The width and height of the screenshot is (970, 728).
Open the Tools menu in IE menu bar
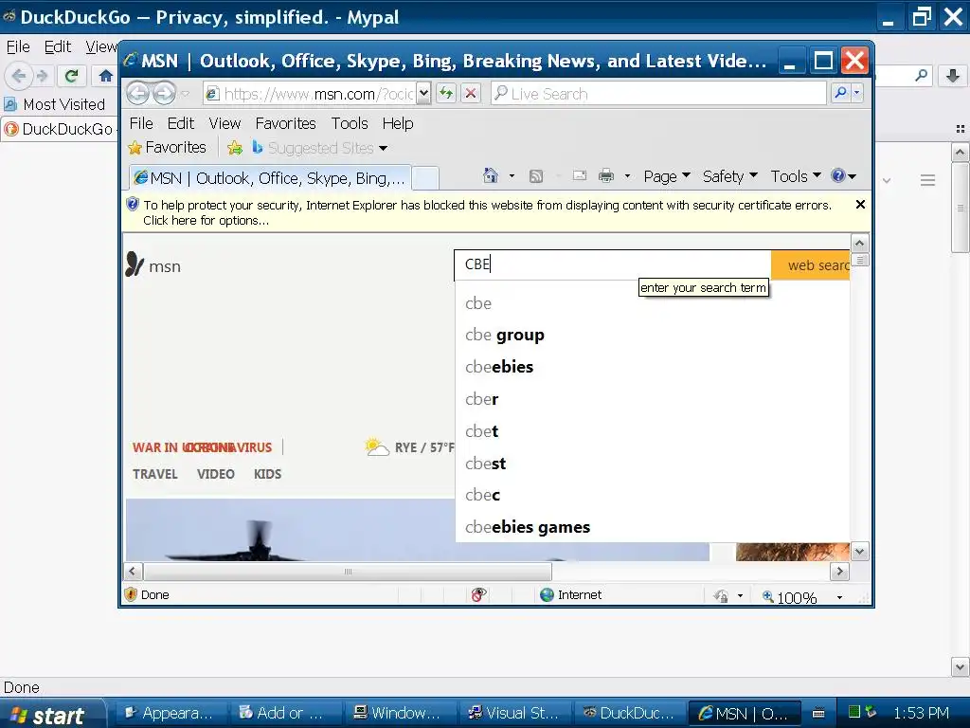tap(350, 123)
